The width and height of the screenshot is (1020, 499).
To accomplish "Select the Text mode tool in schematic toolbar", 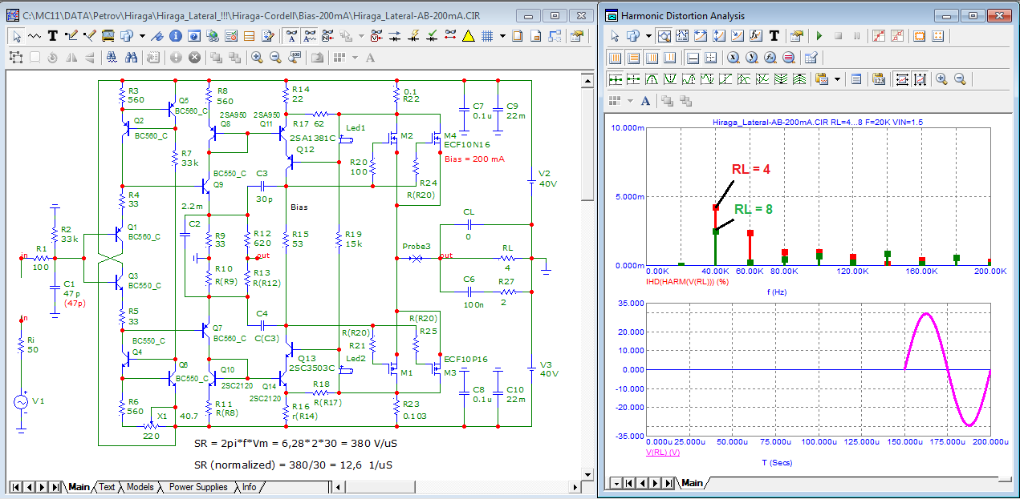I will tap(53, 35).
